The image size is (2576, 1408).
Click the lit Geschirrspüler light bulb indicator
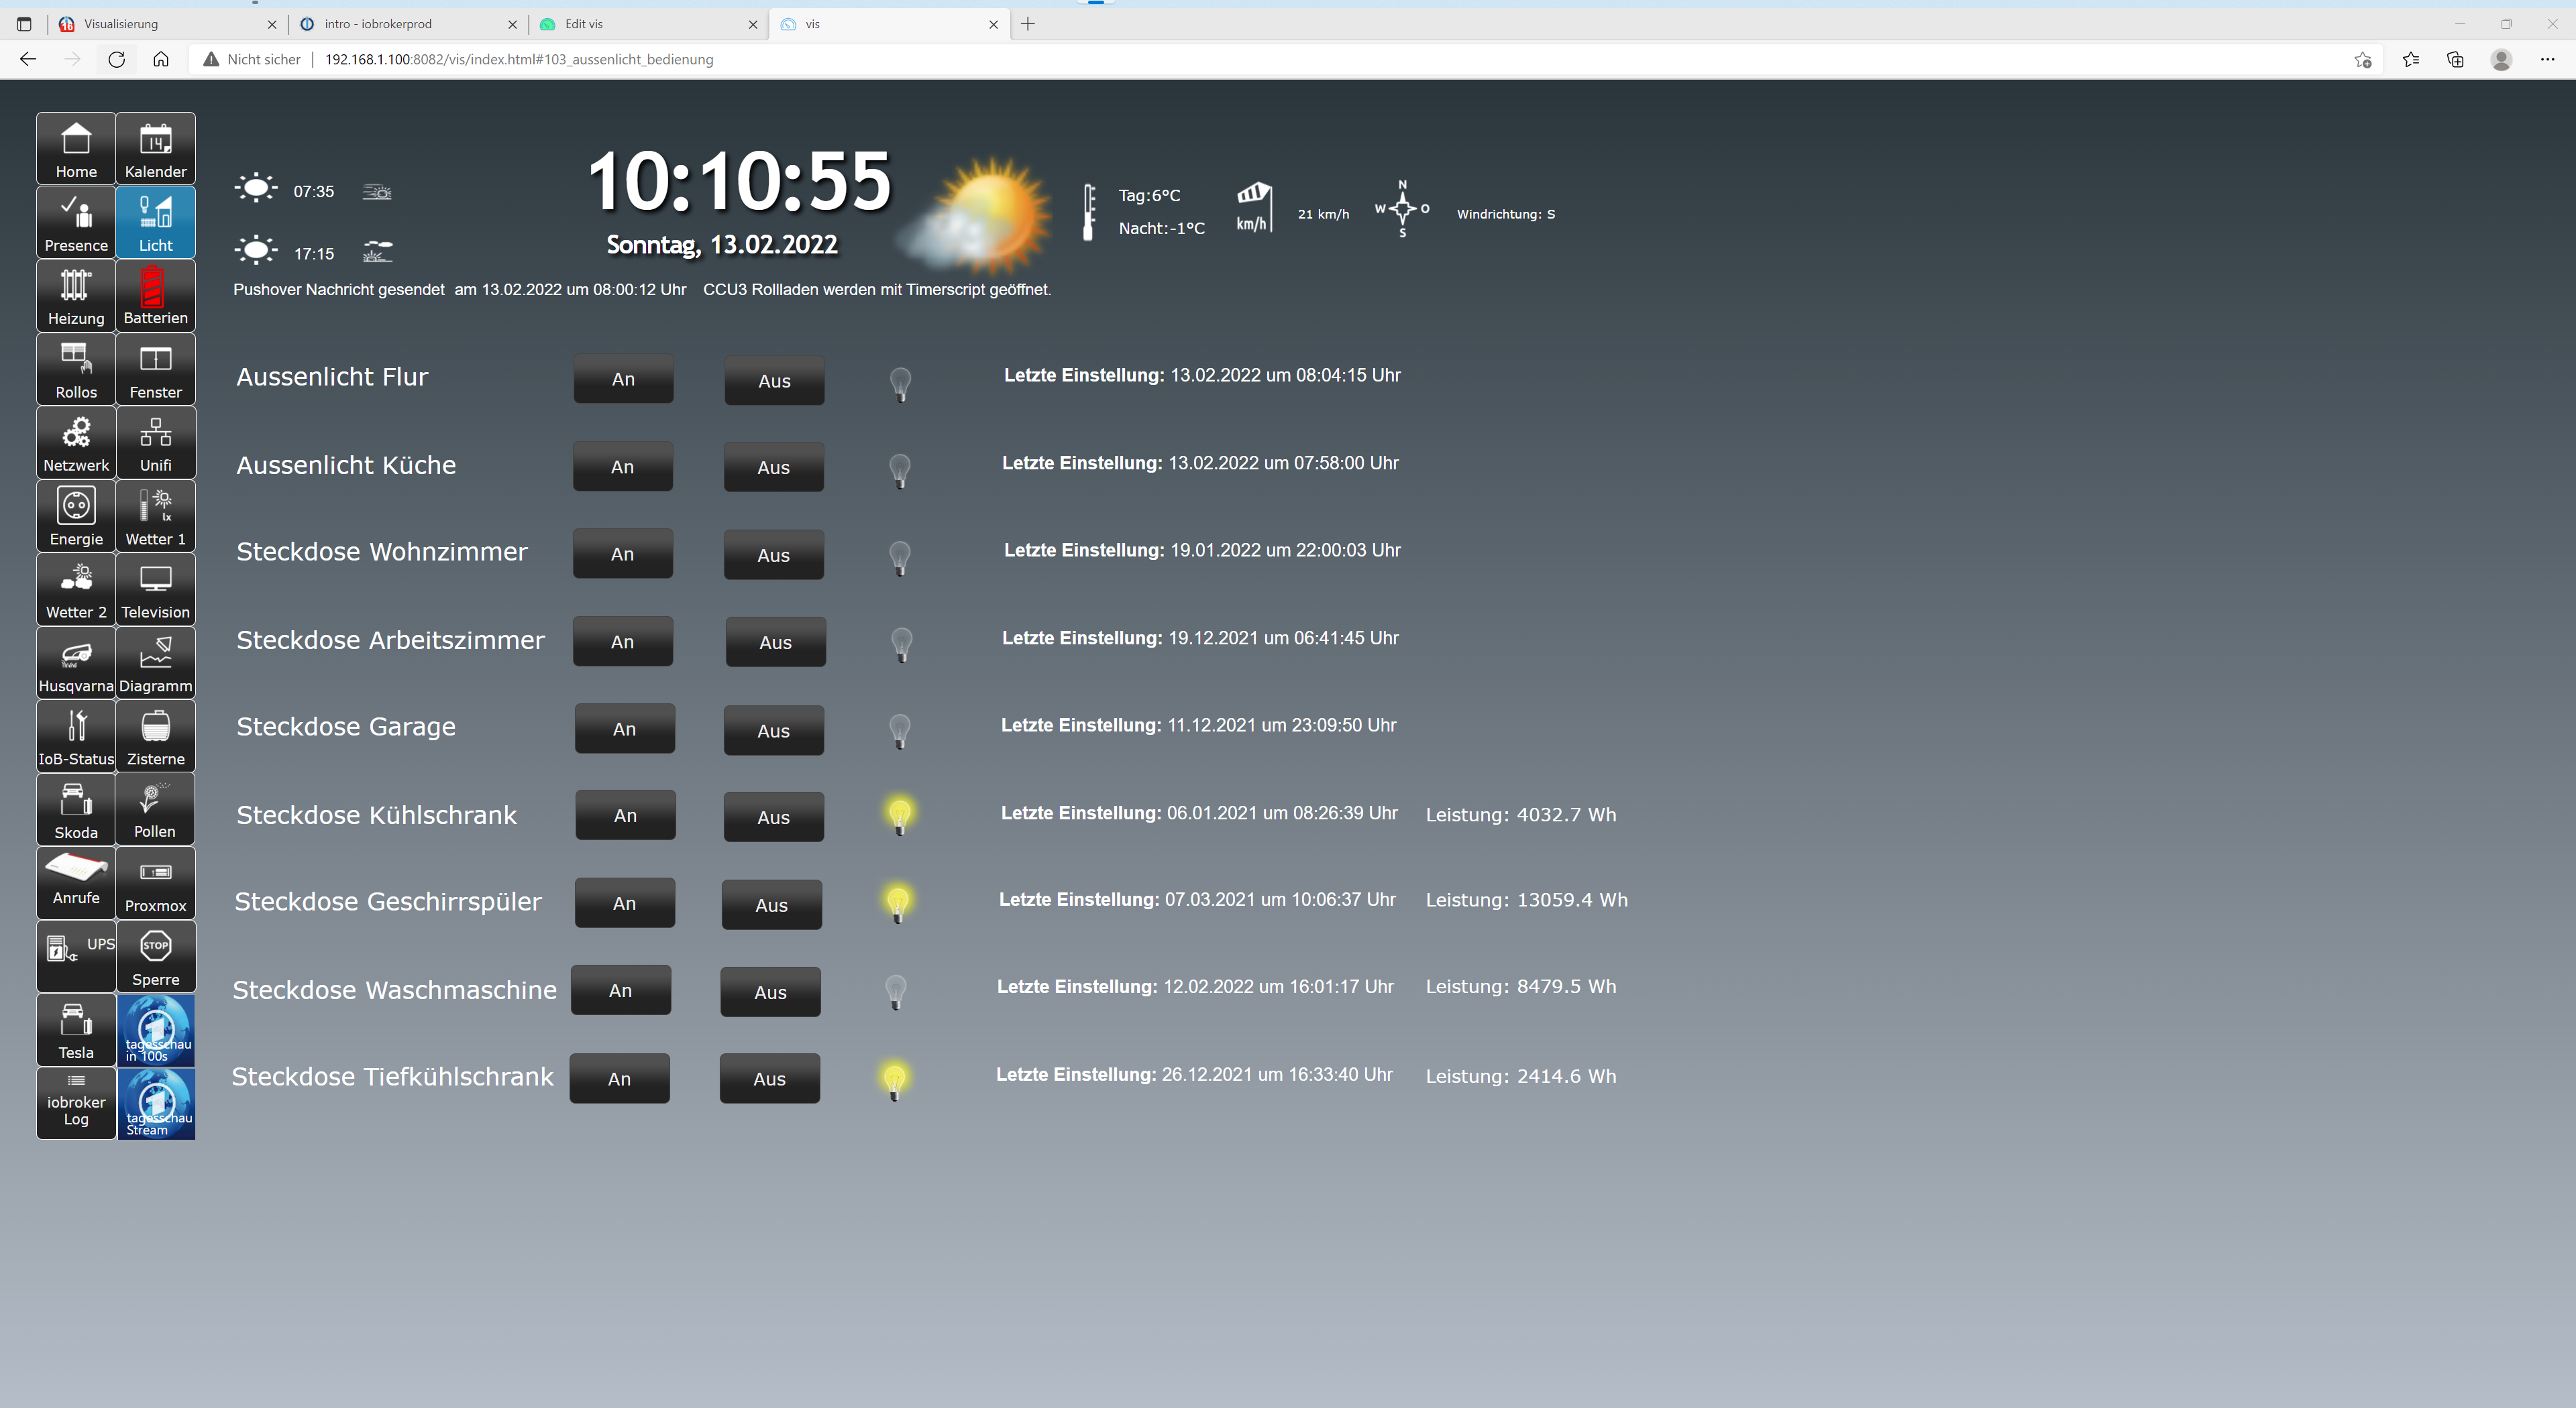[x=897, y=902]
